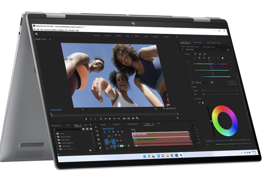Open the Color/Gray dropdown
The image size is (265, 179).
[202, 82]
